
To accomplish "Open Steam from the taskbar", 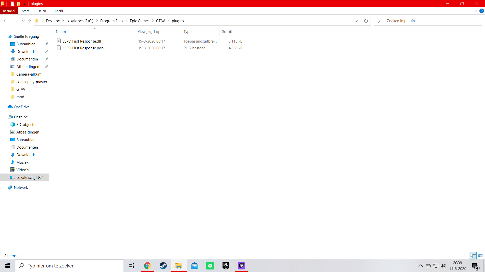I will (163, 266).
